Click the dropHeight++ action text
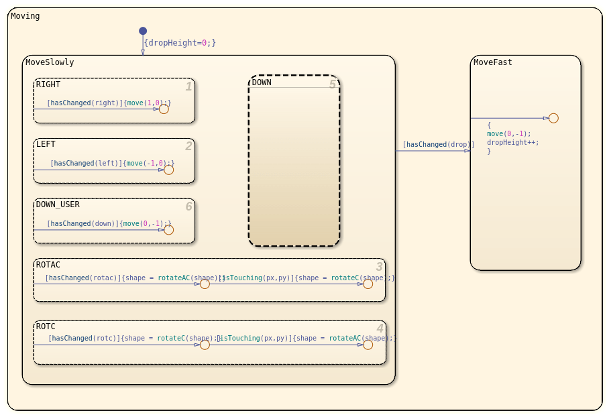 click(512, 143)
